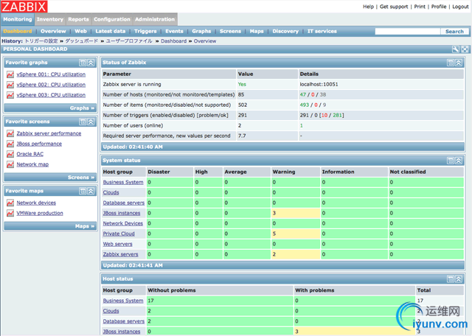The image size is (472, 336).
Task: Toggle fullscreen mode for the dashboard
Action: (x=465, y=49)
